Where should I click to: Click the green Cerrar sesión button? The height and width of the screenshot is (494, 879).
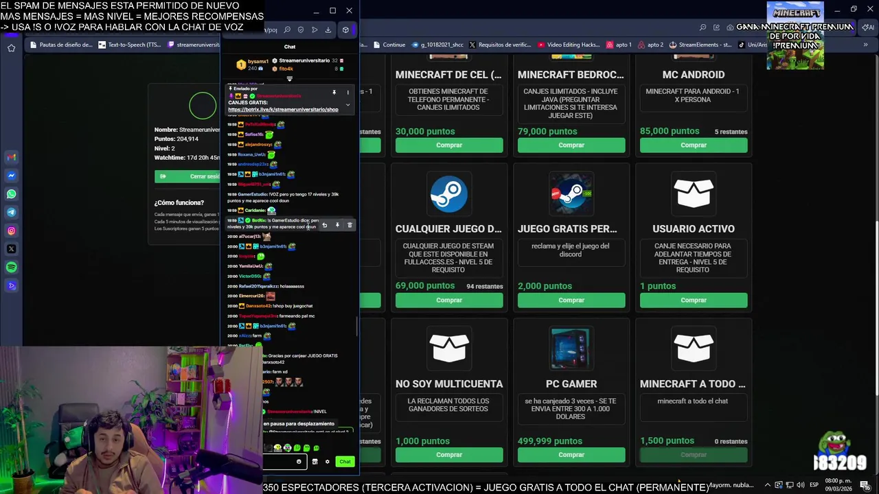pos(187,176)
